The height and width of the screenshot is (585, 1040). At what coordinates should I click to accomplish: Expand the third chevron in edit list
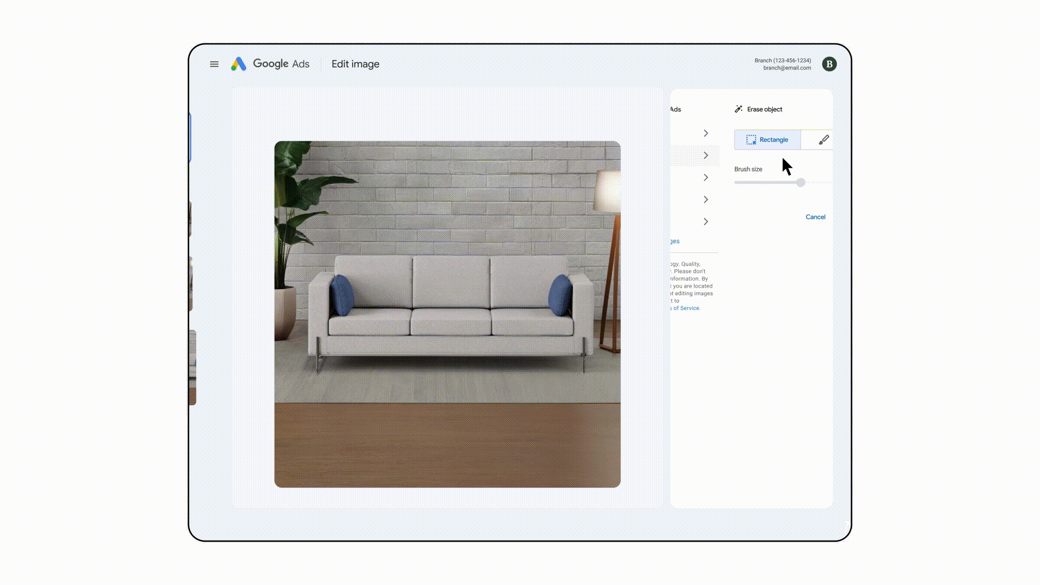coord(705,178)
